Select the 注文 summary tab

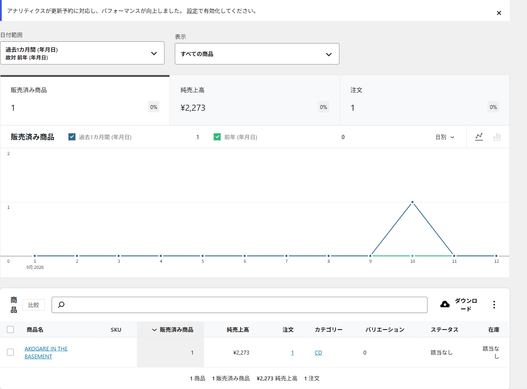tap(425, 100)
